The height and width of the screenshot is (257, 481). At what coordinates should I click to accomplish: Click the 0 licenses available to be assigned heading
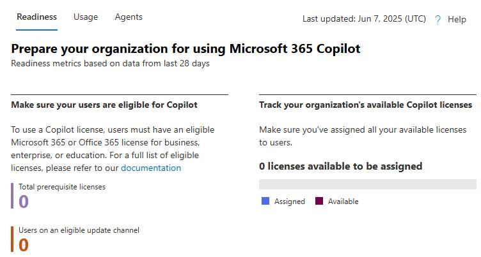(340, 166)
